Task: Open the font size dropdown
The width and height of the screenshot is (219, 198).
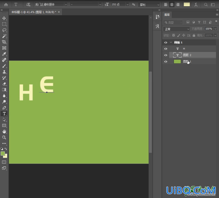Action: click(x=127, y=5)
